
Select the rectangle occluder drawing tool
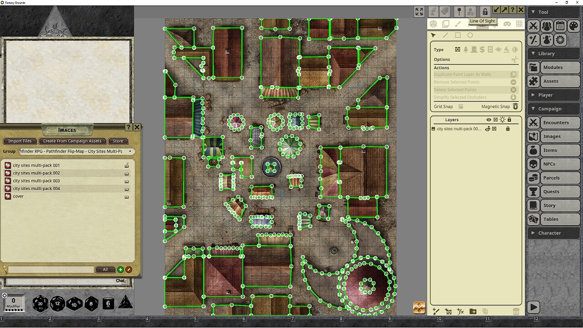457,35
